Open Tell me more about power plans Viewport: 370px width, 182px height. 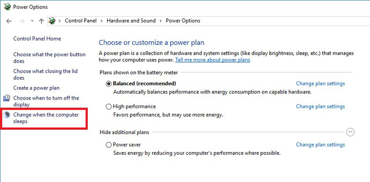point(213,60)
